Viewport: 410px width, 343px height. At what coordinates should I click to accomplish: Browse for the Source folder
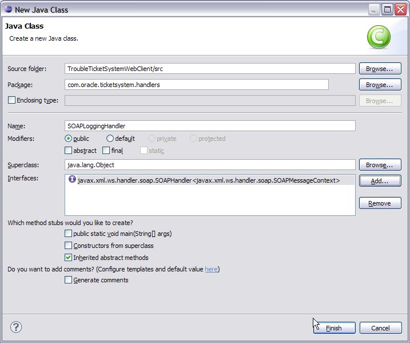(380, 69)
